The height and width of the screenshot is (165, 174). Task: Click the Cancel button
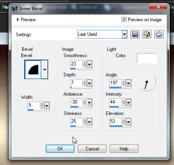tap(92, 149)
